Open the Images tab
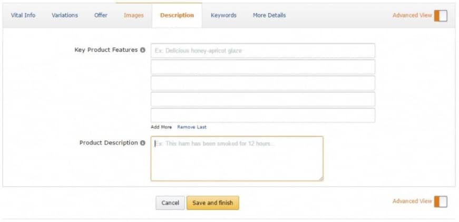459x222 pixels. tap(134, 15)
